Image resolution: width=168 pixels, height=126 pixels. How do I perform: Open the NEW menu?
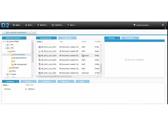tap(29, 25)
